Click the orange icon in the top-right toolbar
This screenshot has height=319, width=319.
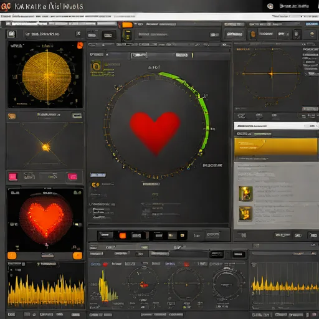pyautogui.click(x=253, y=34)
